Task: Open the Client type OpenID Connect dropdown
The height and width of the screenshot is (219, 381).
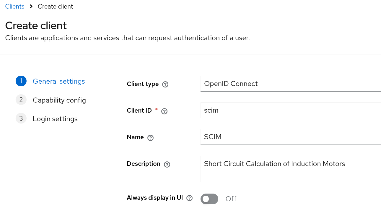Action: pyautogui.click(x=291, y=84)
